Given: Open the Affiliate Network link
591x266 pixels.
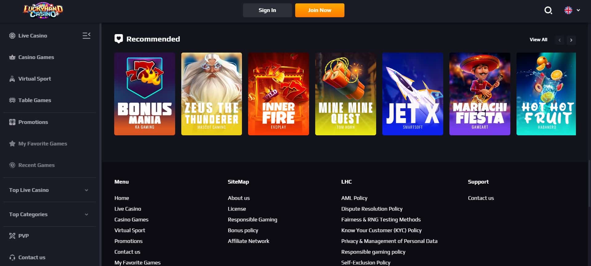Looking at the screenshot, I should tap(248, 241).
